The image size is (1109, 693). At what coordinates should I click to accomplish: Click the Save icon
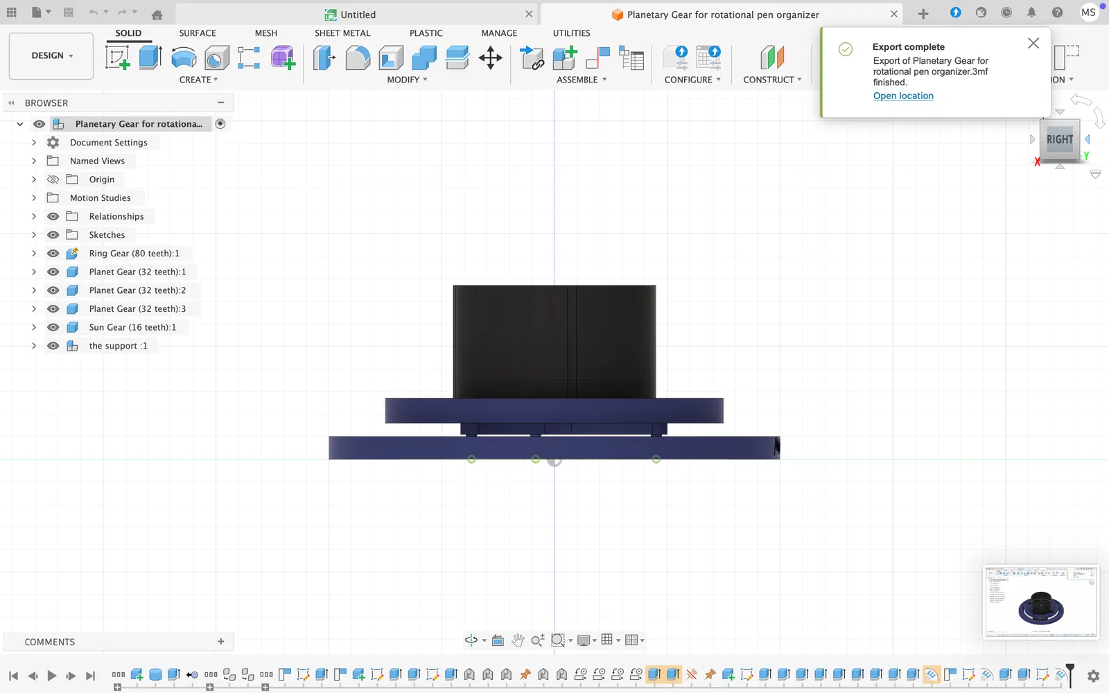pyautogui.click(x=68, y=12)
